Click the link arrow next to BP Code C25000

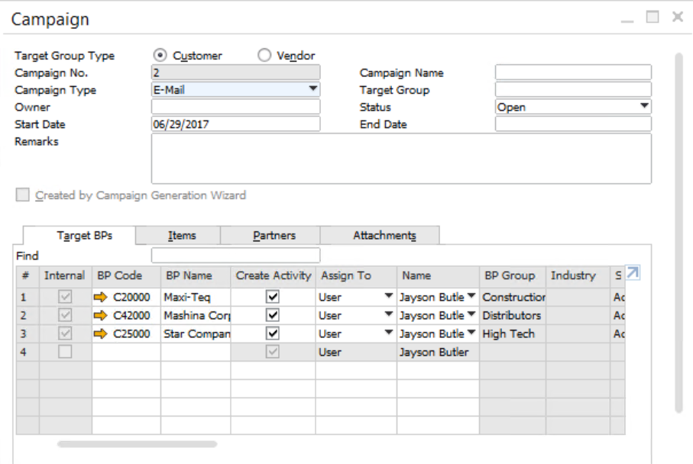coord(100,333)
